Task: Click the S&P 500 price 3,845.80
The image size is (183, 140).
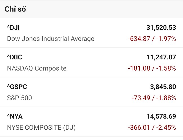Action: tap(163, 87)
